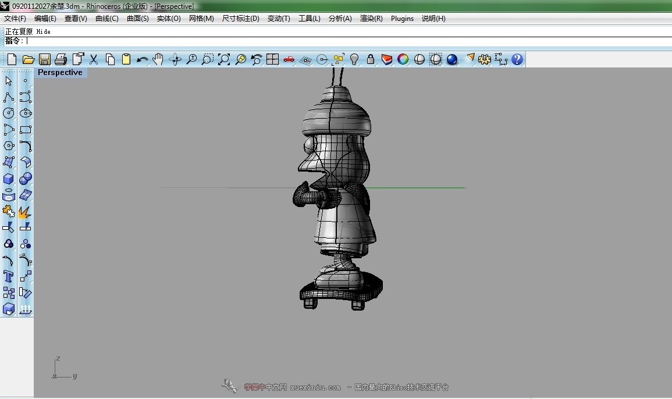Click the Undo View Change icon
Screen dimensions: 672x399
click(256, 59)
